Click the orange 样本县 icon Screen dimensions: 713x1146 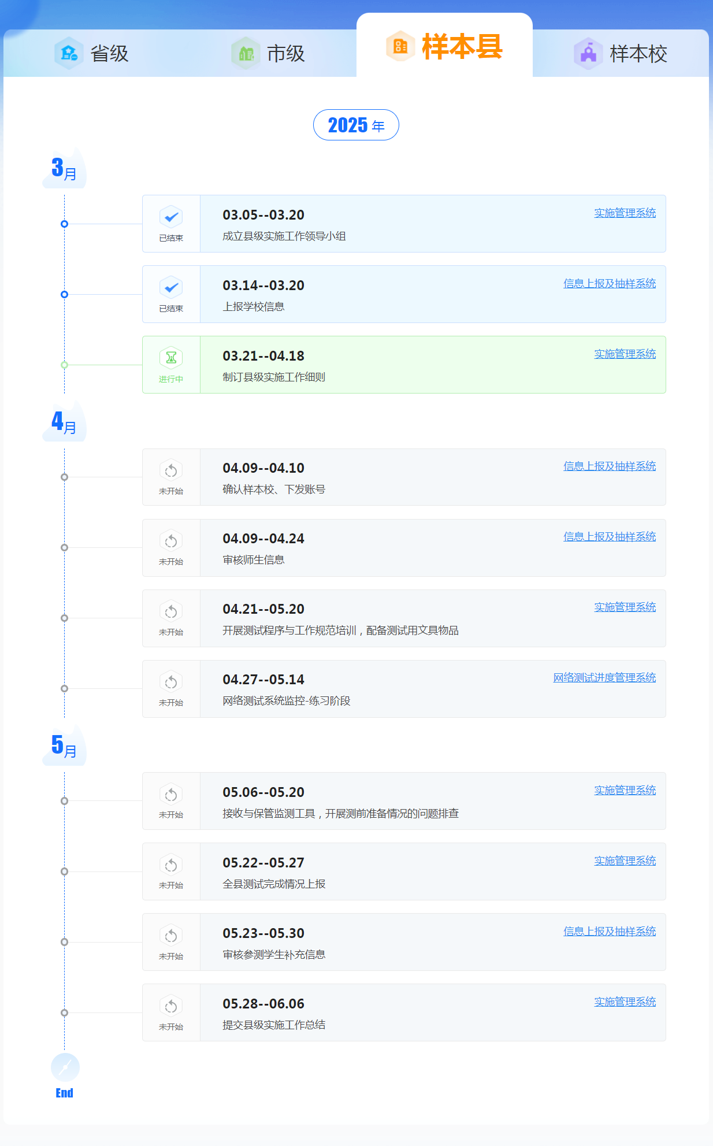400,46
